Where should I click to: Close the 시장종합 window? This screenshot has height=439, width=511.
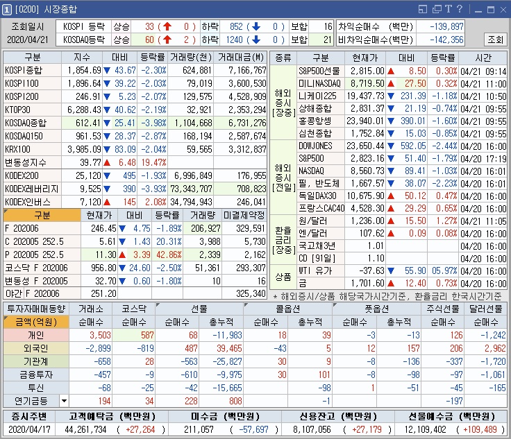[x=503, y=10]
